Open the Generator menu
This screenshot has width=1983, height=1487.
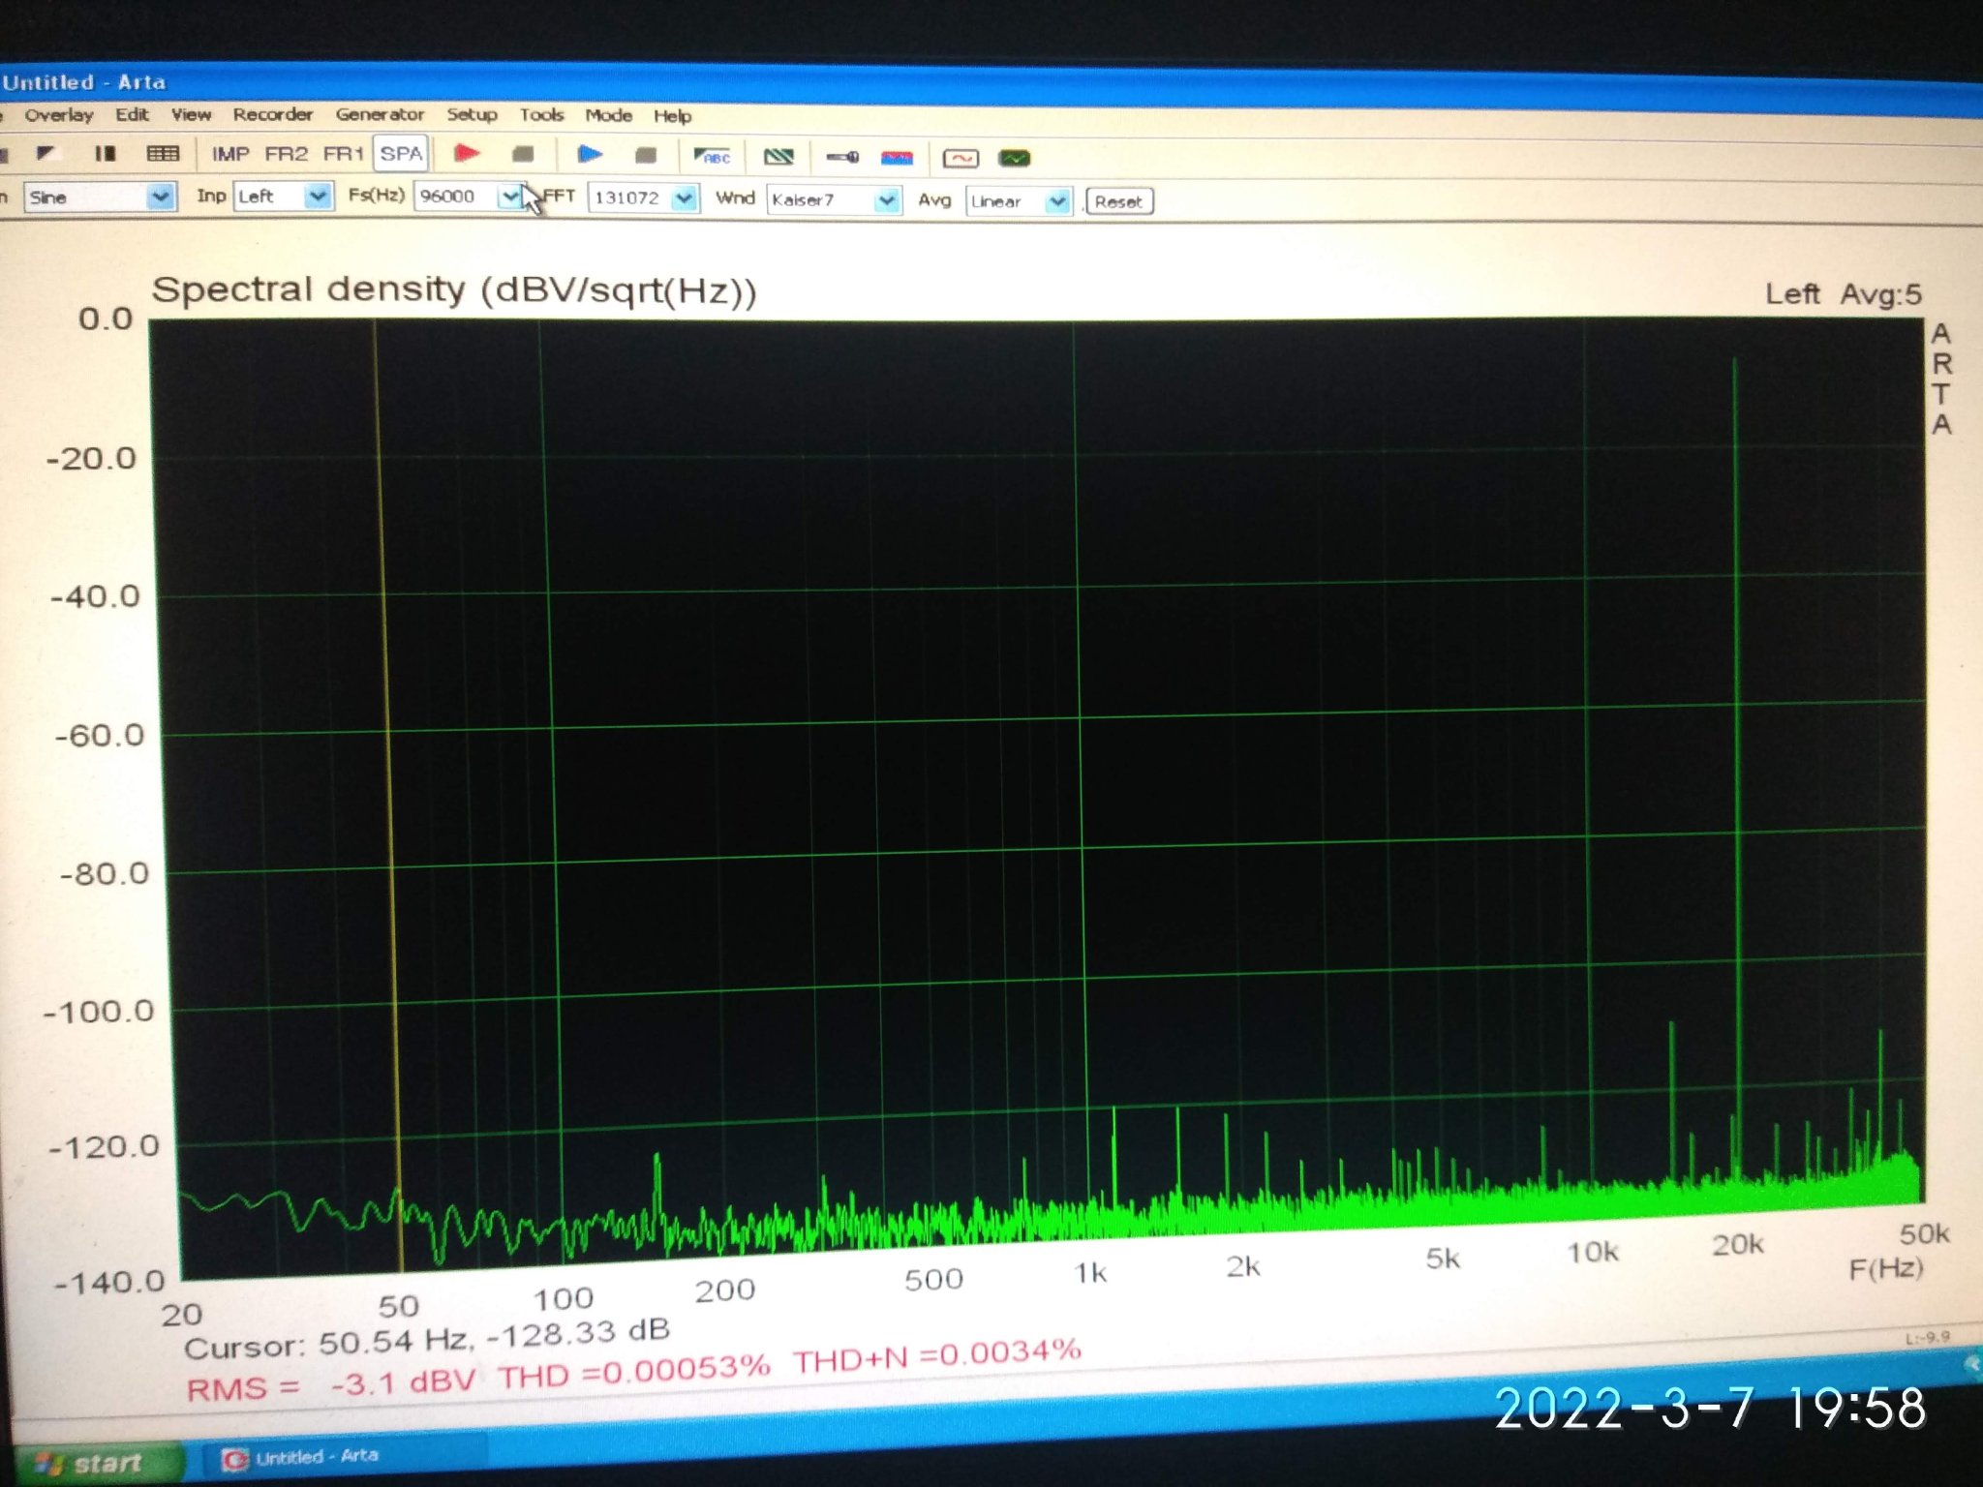tap(380, 114)
